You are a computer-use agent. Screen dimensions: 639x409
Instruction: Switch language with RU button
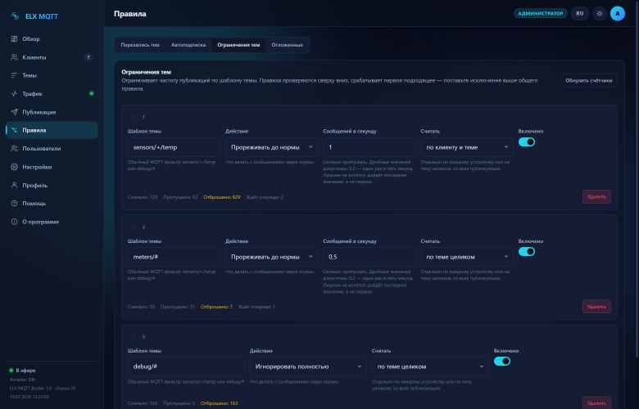pos(579,13)
